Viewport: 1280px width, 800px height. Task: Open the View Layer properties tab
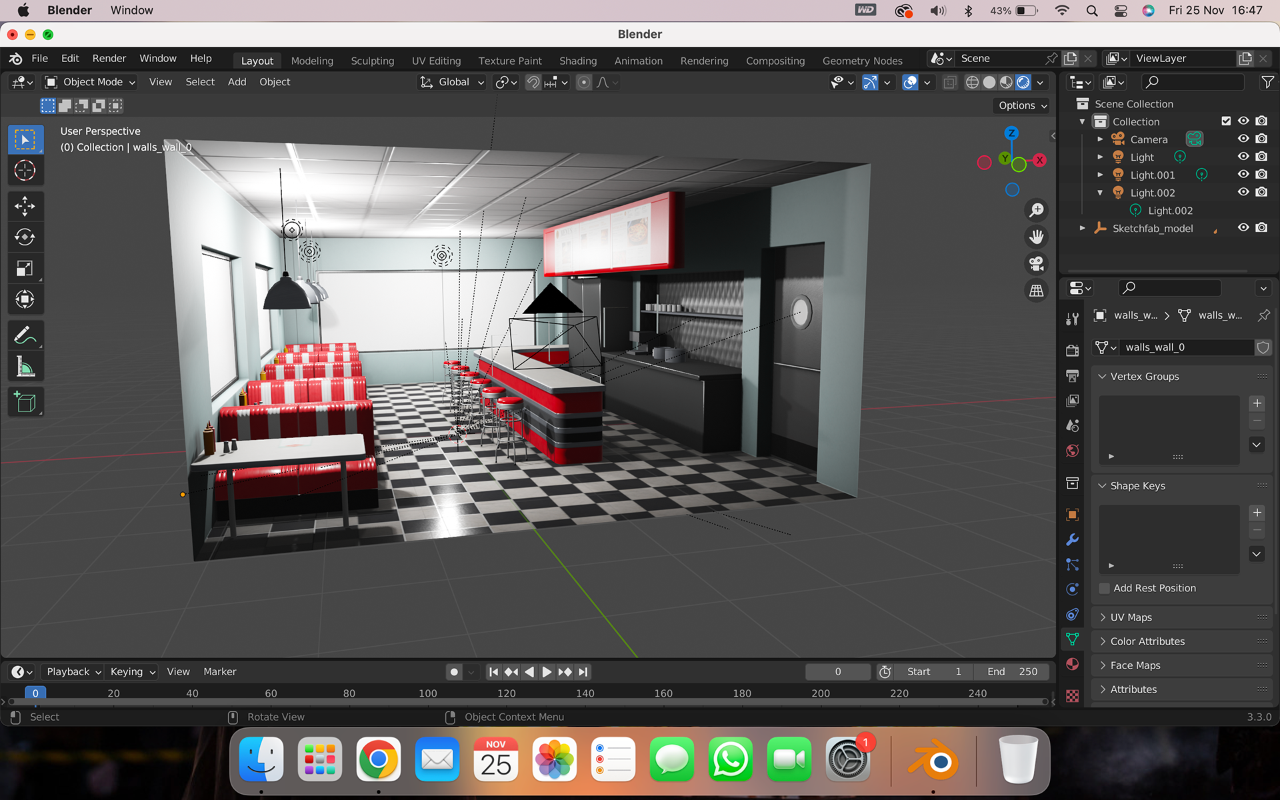click(x=1072, y=401)
